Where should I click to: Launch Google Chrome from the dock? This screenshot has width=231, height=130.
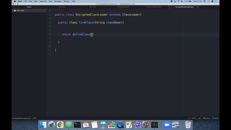[60, 125]
